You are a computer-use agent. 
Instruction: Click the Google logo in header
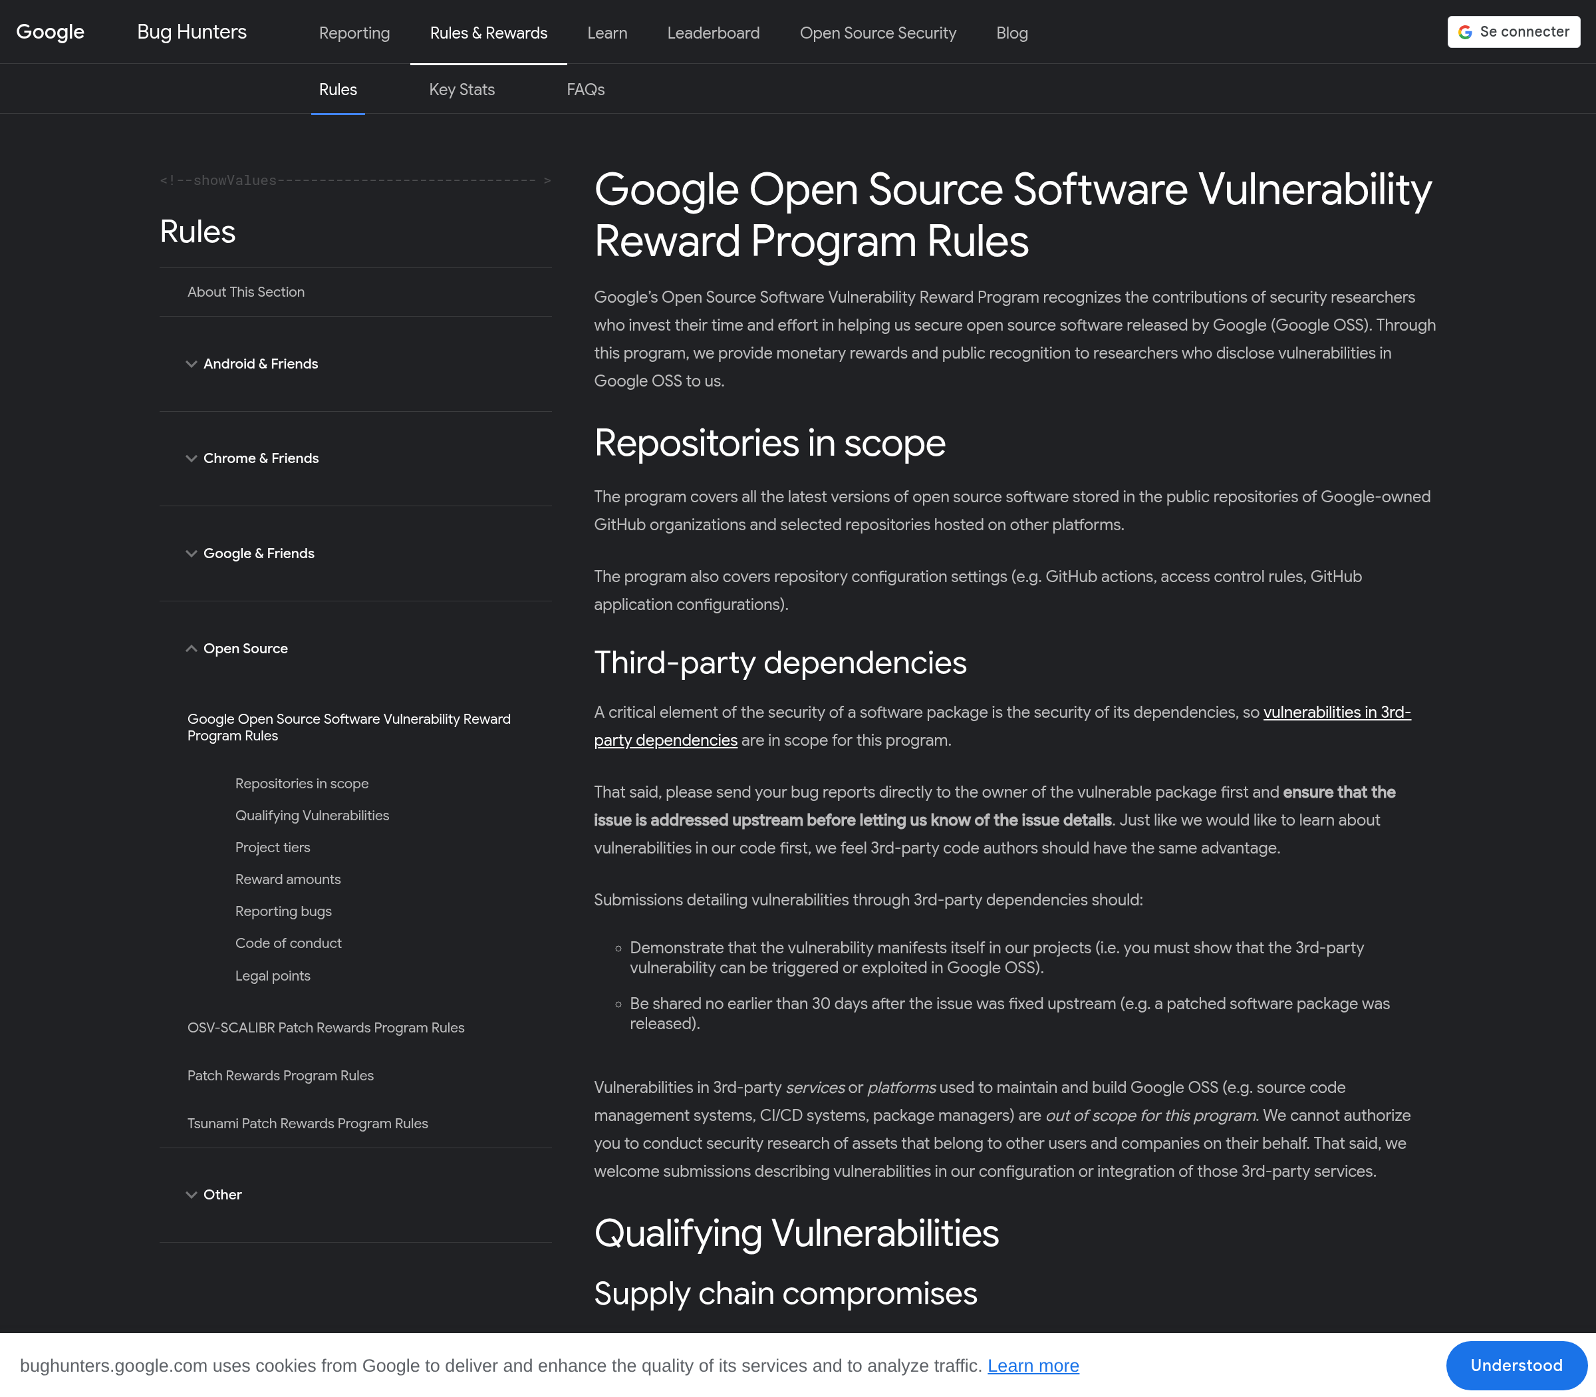pyautogui.click(x=50, y=32)
